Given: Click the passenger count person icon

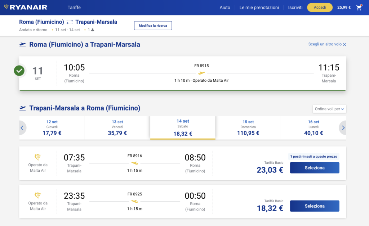Looking at the screenshot, I should click(x=93, y=30).
